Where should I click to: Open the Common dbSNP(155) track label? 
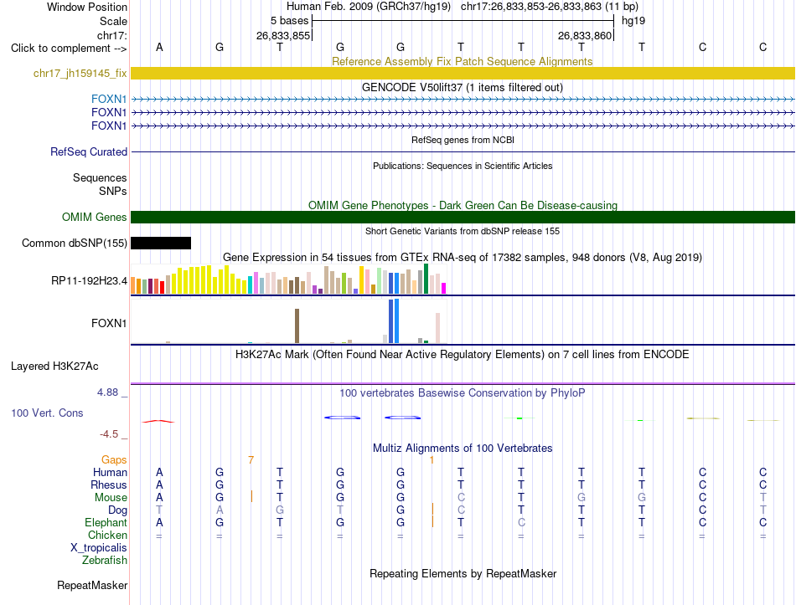point(74,243)
